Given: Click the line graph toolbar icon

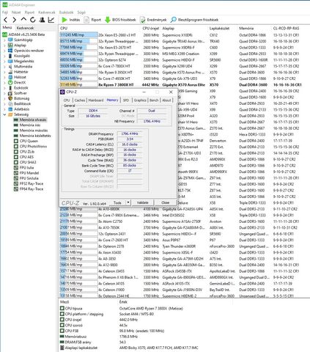Looking at the screenshot, I should point(51,20).
